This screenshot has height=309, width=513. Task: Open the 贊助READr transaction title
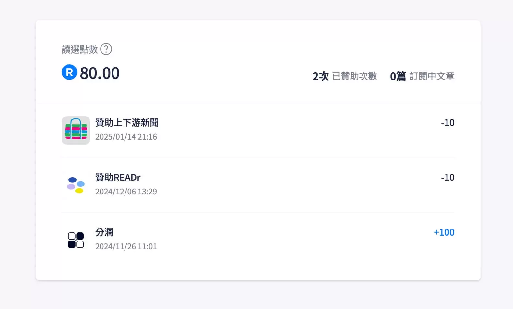(118, 178)
